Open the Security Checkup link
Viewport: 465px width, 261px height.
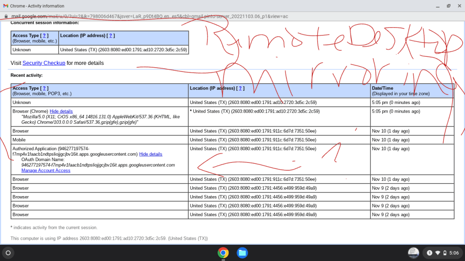tap(44, 63)
